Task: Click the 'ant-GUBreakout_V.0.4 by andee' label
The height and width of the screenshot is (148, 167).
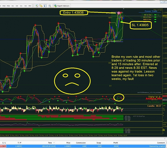Action: 149,92
